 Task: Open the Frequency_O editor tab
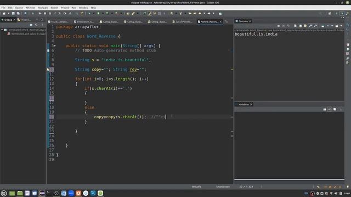[84, 22]
